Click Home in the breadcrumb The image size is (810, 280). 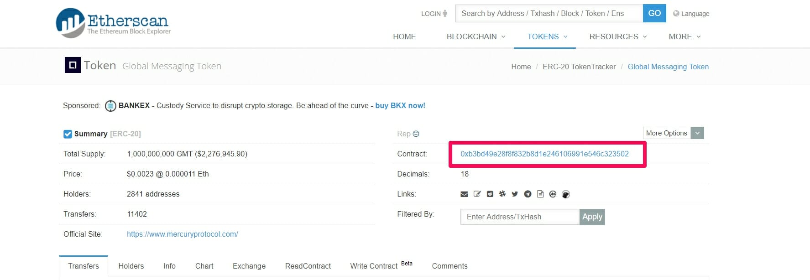click(521, 67)
